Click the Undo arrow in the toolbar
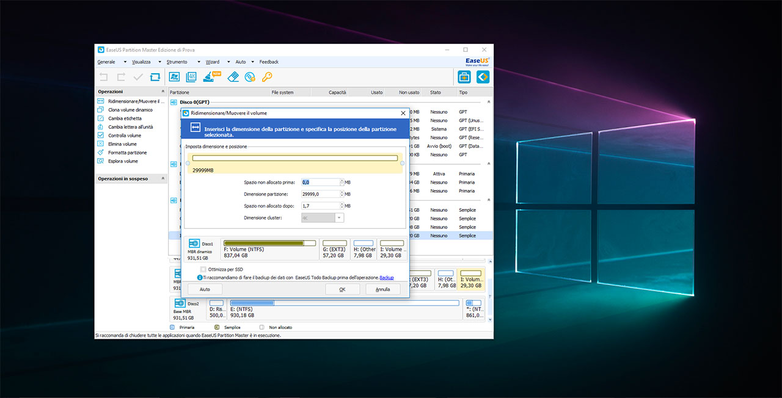Screen dimensions: 782x398 pos(104,77)
